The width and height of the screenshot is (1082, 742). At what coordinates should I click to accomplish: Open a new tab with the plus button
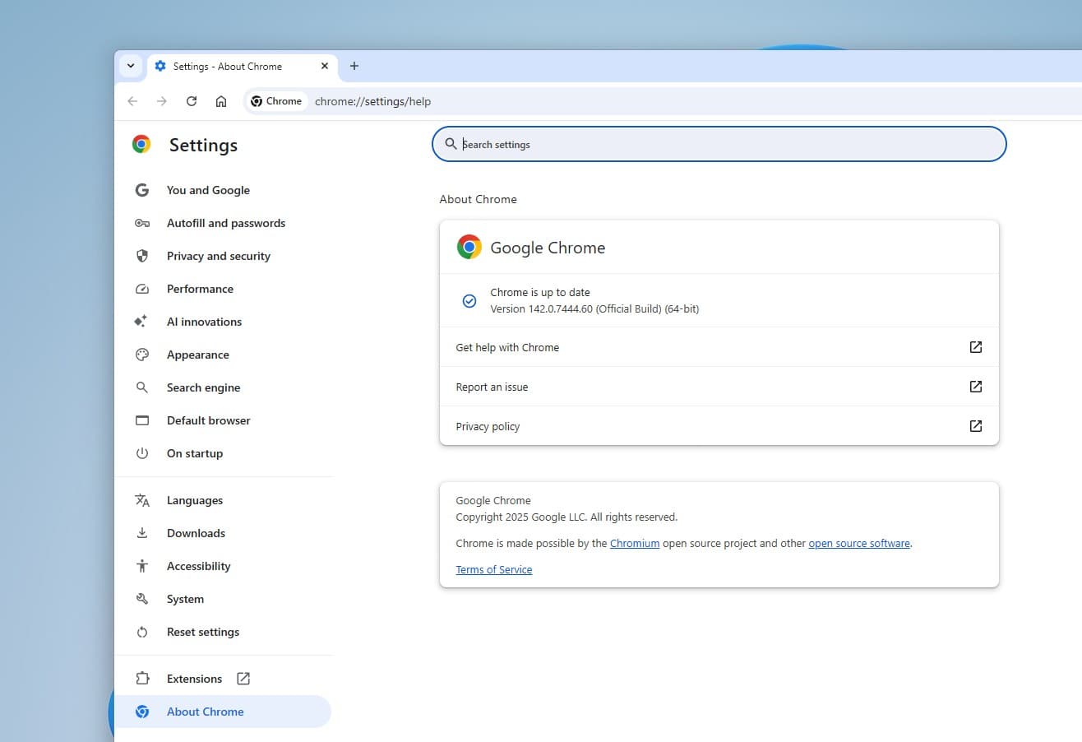pyautogui.click(x=354, y=66)
